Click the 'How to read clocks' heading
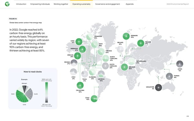Image resolution: width=194 pixels, height=121 pixels. coord(33,72)
